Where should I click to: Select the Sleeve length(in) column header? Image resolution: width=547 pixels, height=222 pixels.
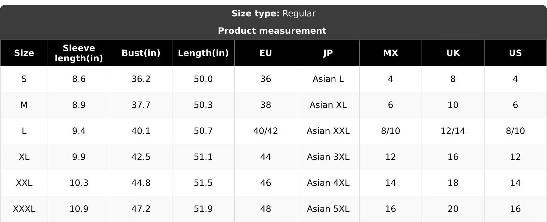(x=79, y=53)
